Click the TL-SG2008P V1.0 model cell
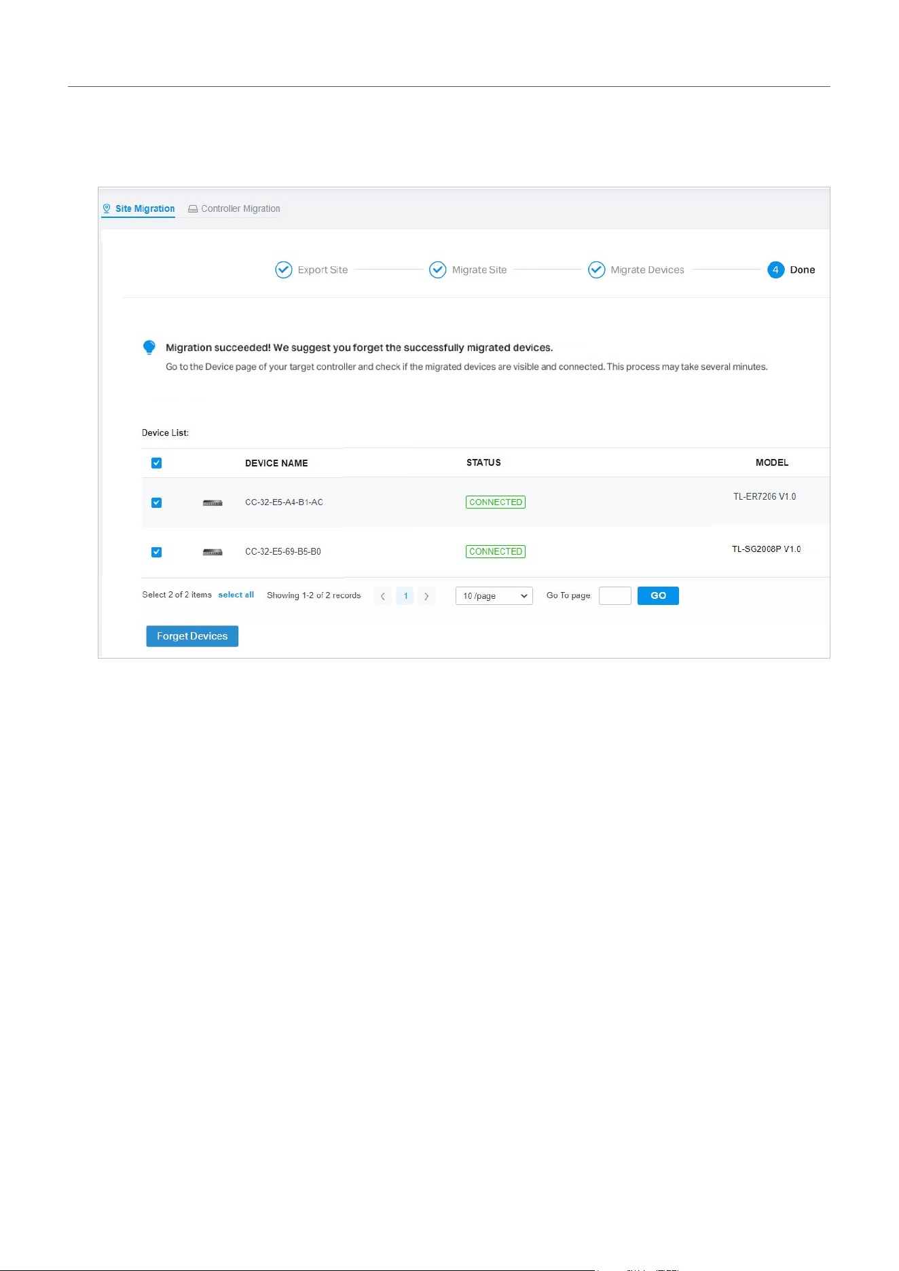899x1271 pixels. pyautogui.click(x=767, y=549)
